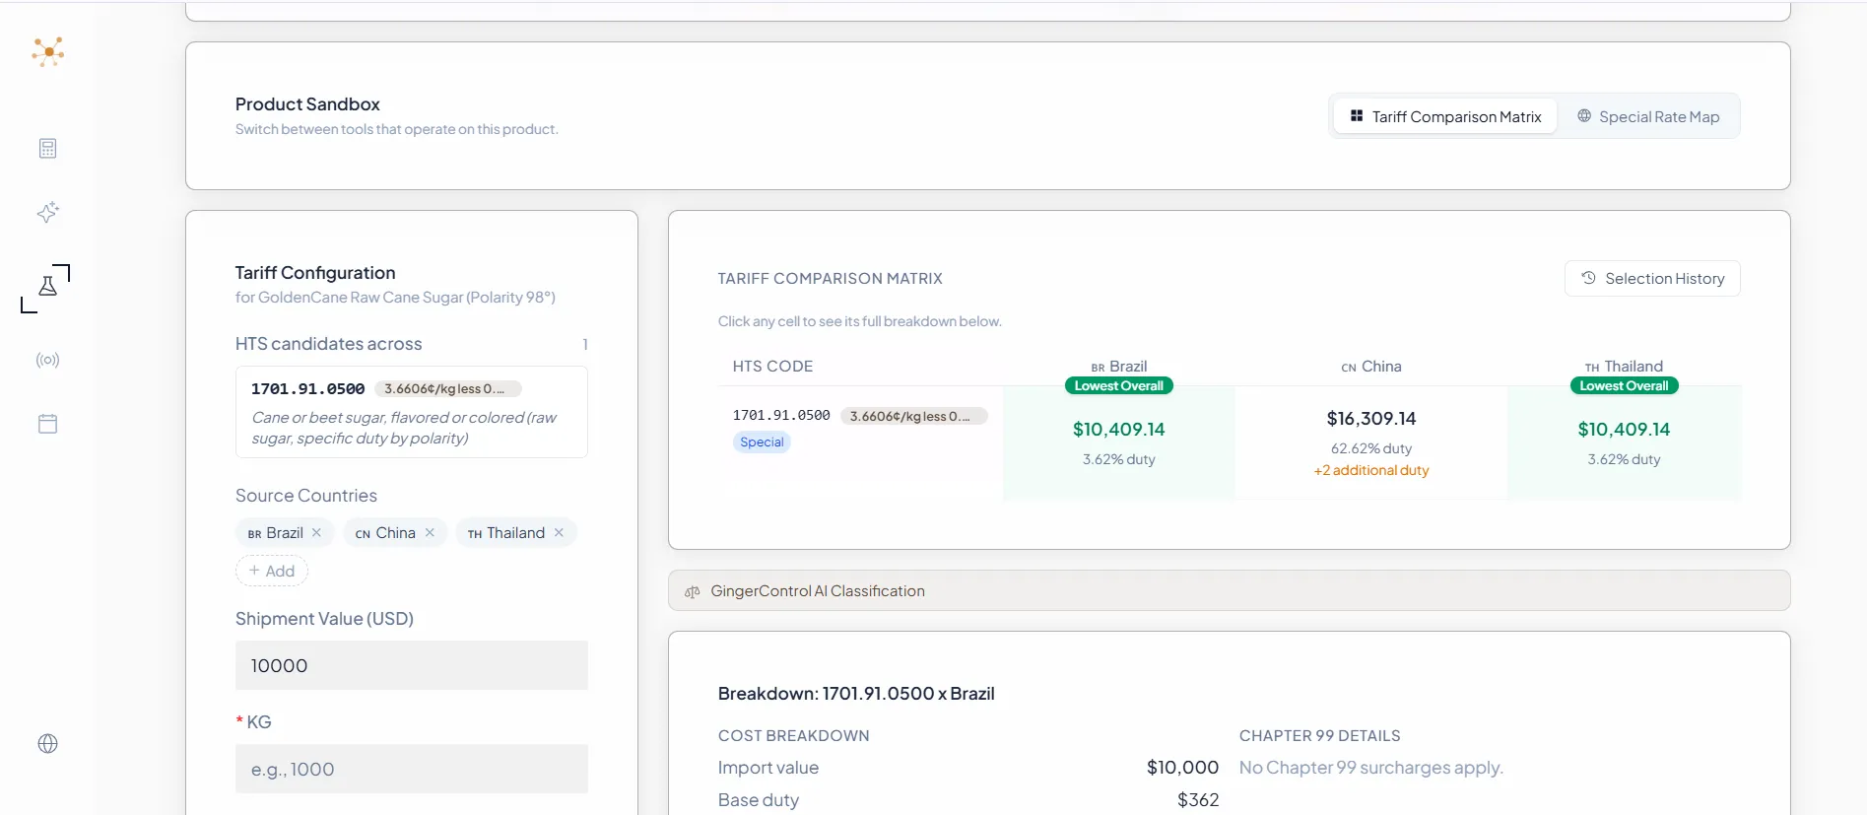Image resolution: width=1867 pixels, height=815 pixels.
Task: Click the Lowest Overall badge above Brazil
Action: tap(1118, 385)
